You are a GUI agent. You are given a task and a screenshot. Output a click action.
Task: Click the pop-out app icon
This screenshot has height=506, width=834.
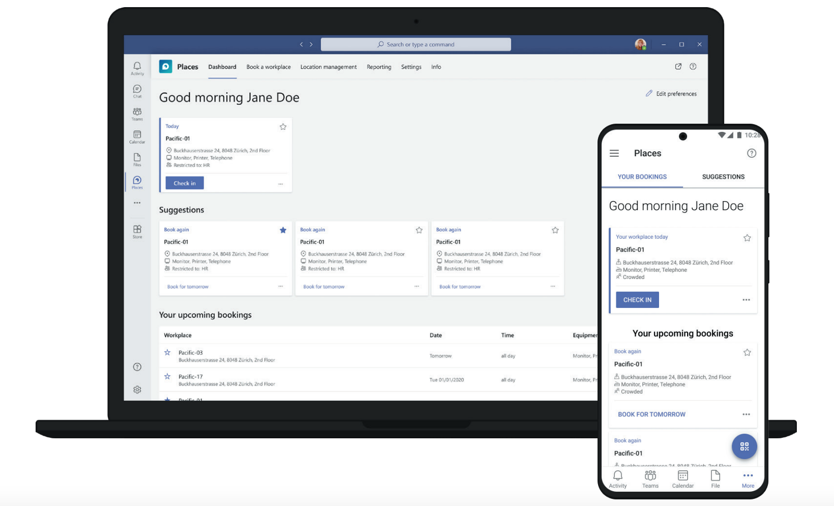coord(678,67)
